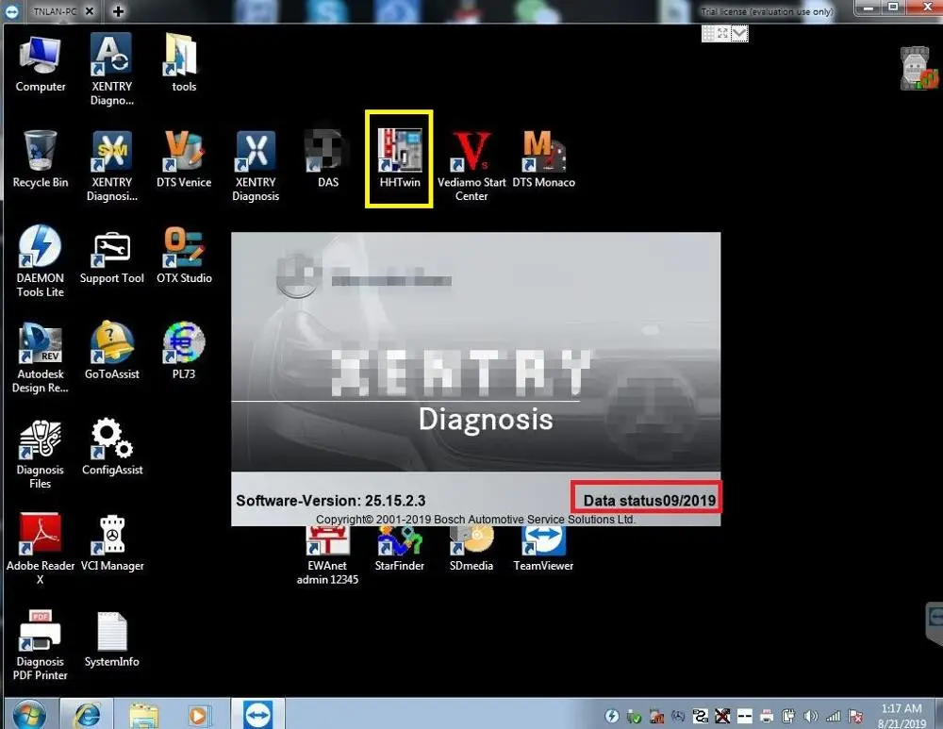Click the printer tray icon
The image size is (943, 729).
point(767,716)
